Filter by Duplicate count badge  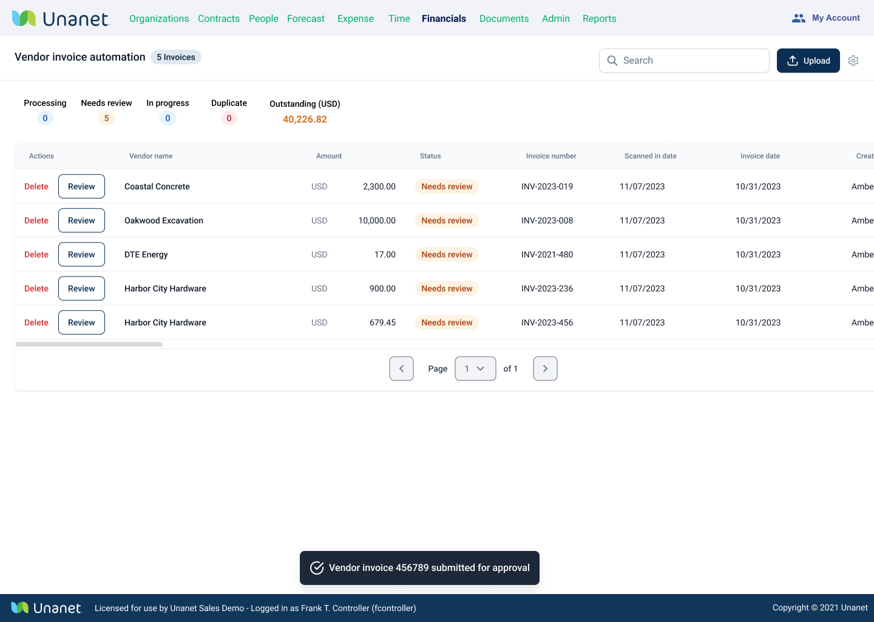point(229,118)
